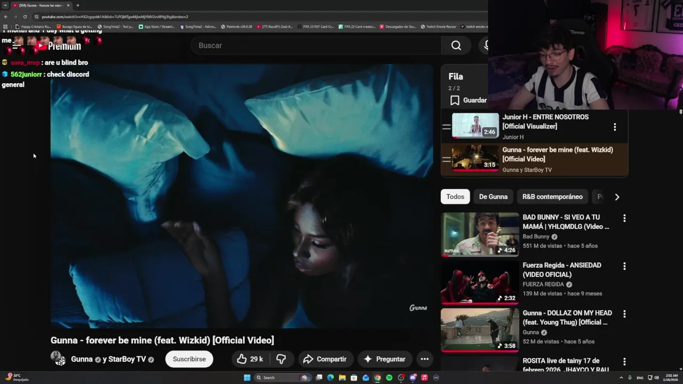Open options for DOLLAZ ON MY HEAD video
Viewport: 683px width, 384px height.
point(624,314)
